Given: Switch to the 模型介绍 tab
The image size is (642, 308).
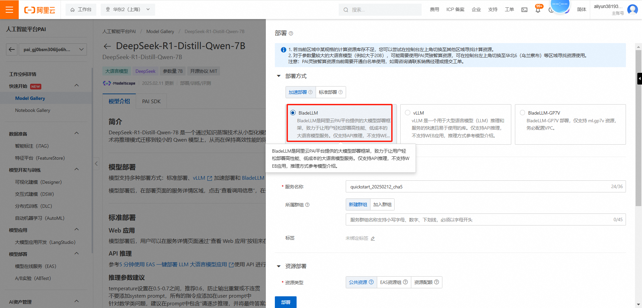Looking at the screenshot, I should tap(119, 101).
